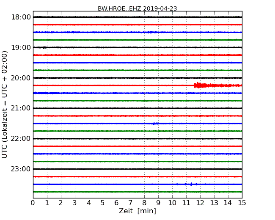Viewport: 275px width, 220px height.
Task: Click the UTC Lokalzeit y-axis label
Action: click(5, 104)
